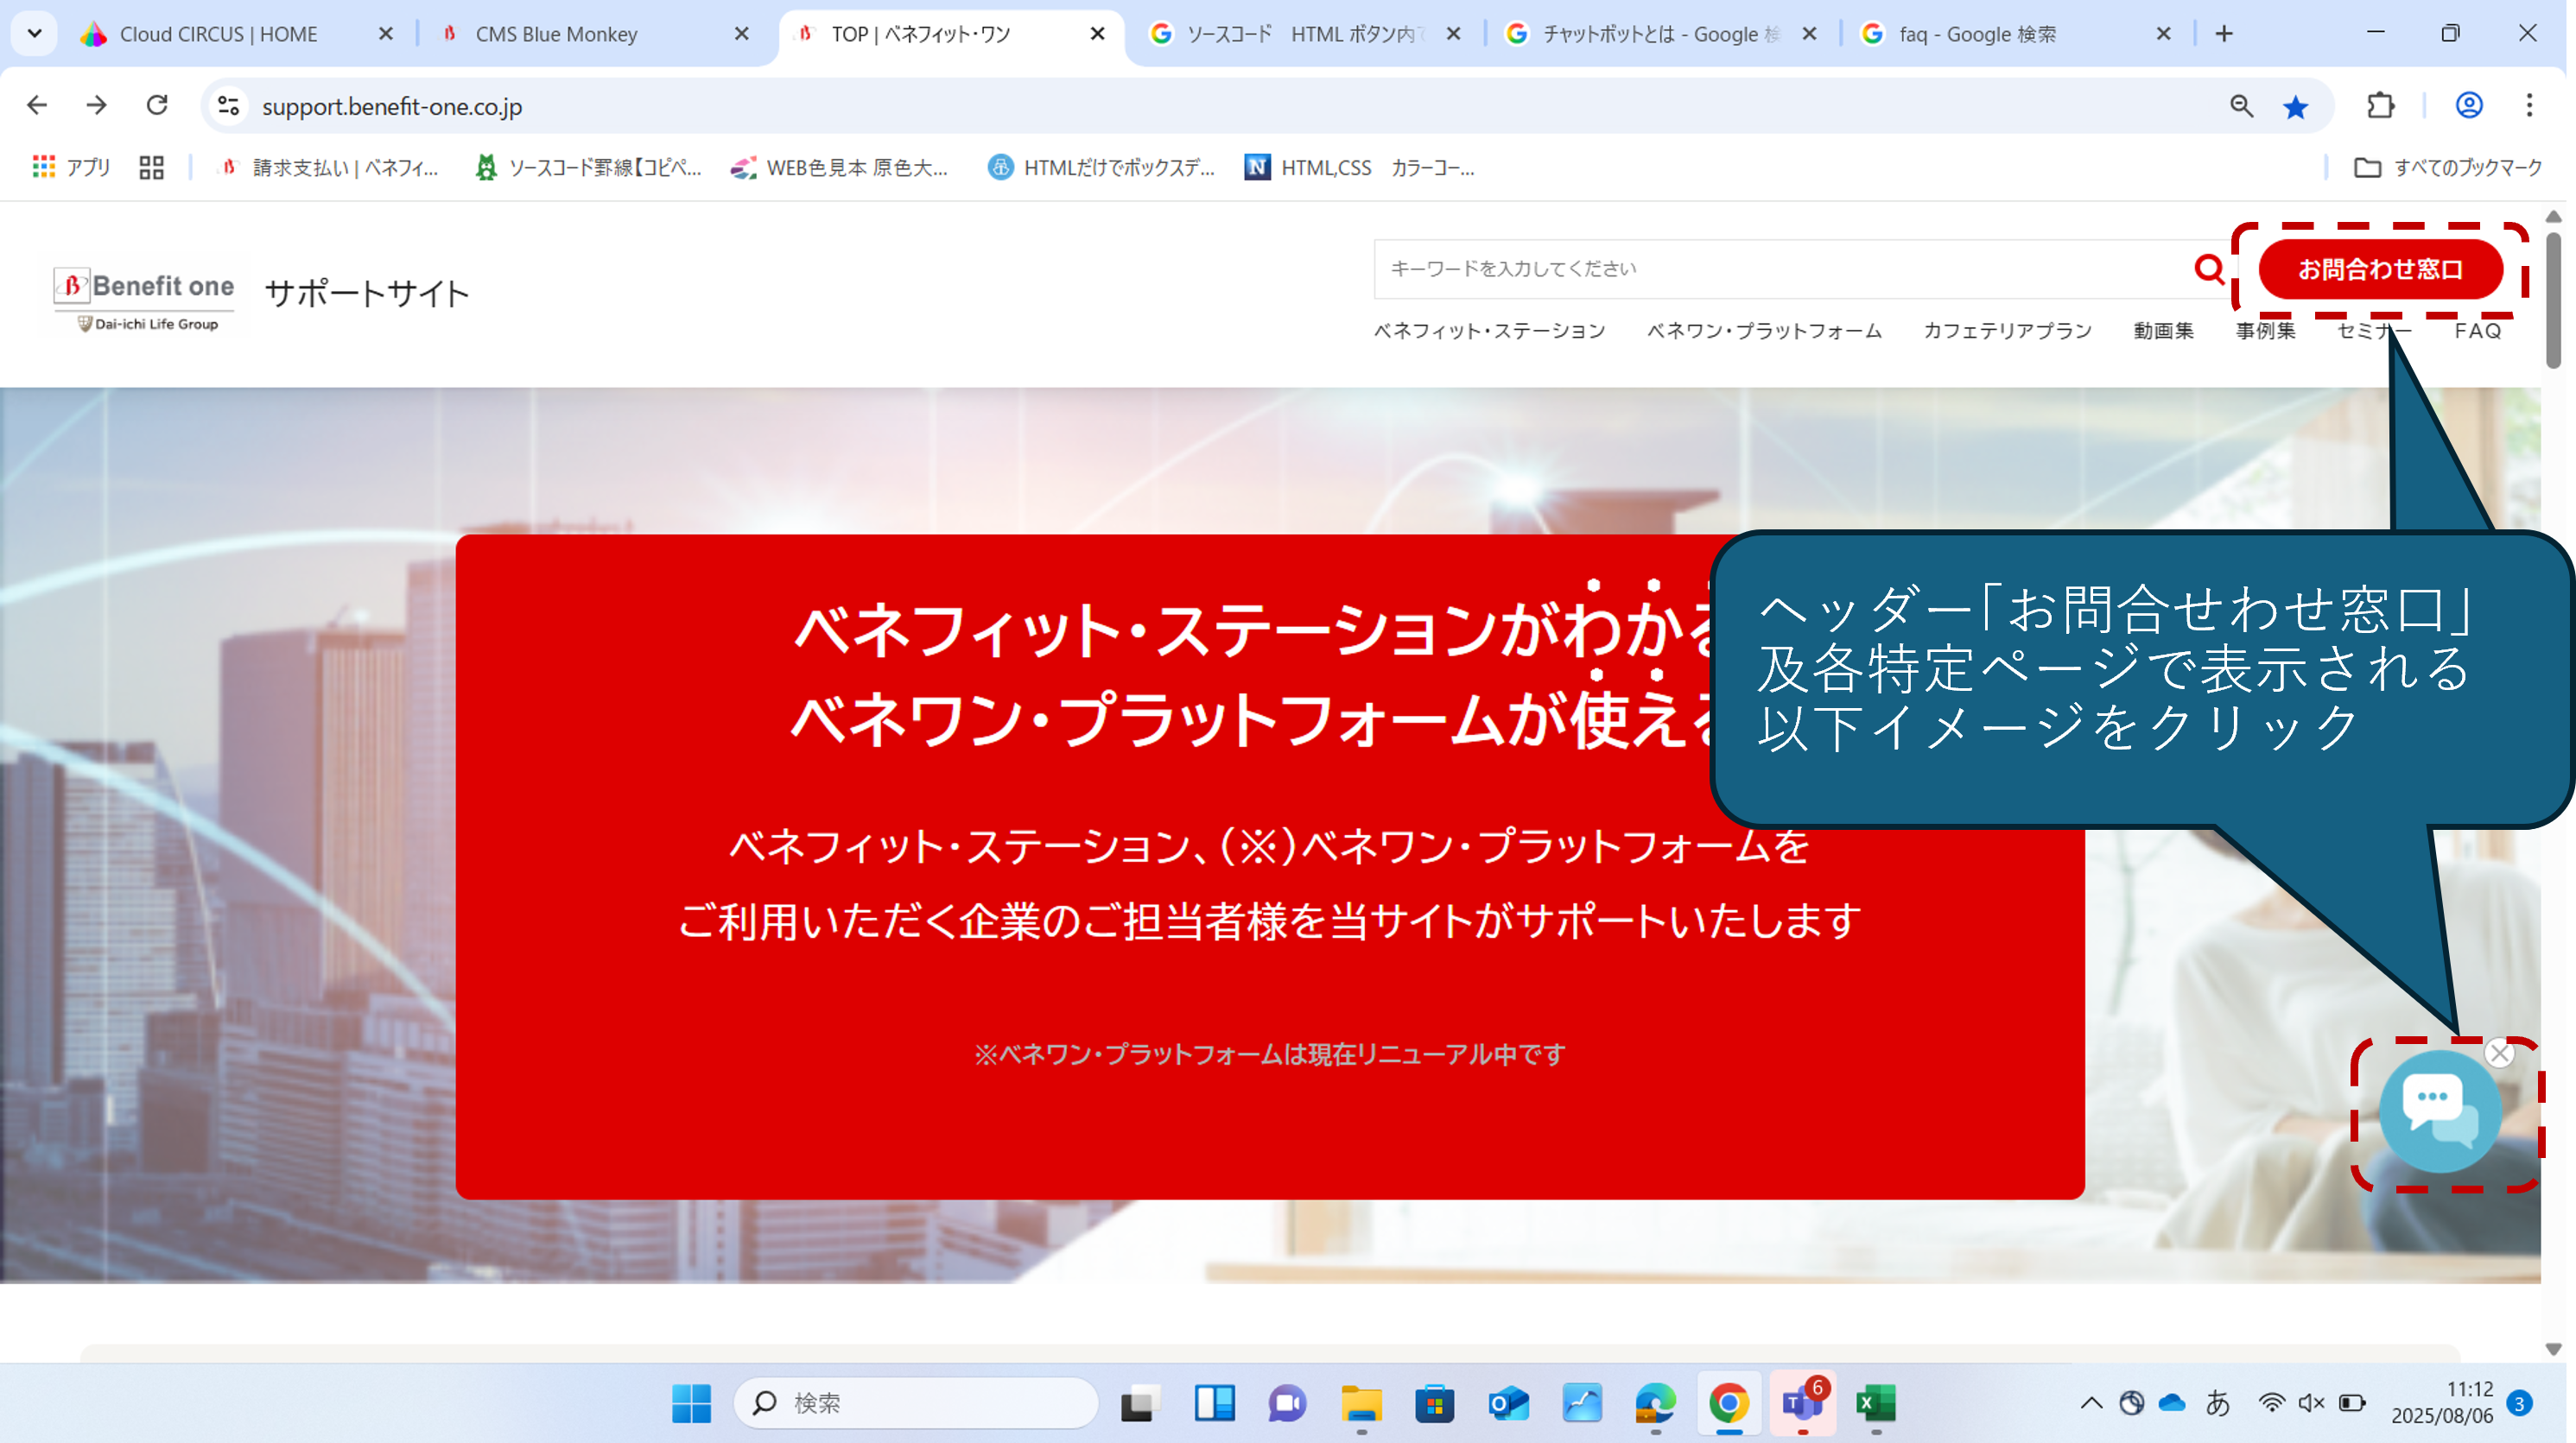The height and width of the screenshot is (1443, 2576).
Task: Open the zoom magnifier in address bar
Action: click(x=2241, y=106)
